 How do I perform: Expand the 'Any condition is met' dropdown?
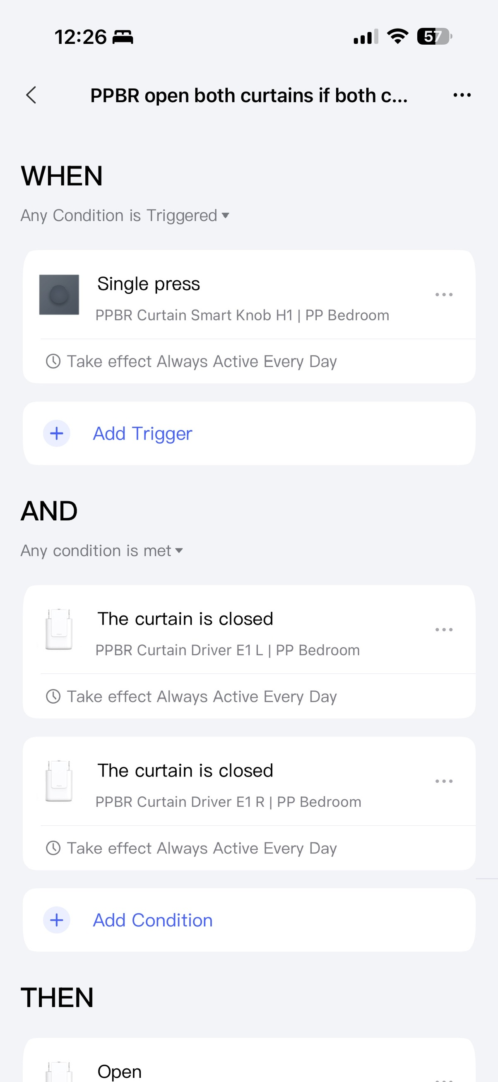click(101, 551)
